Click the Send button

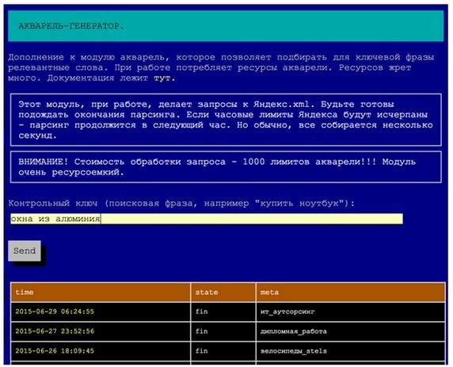(x=25, y=250)
